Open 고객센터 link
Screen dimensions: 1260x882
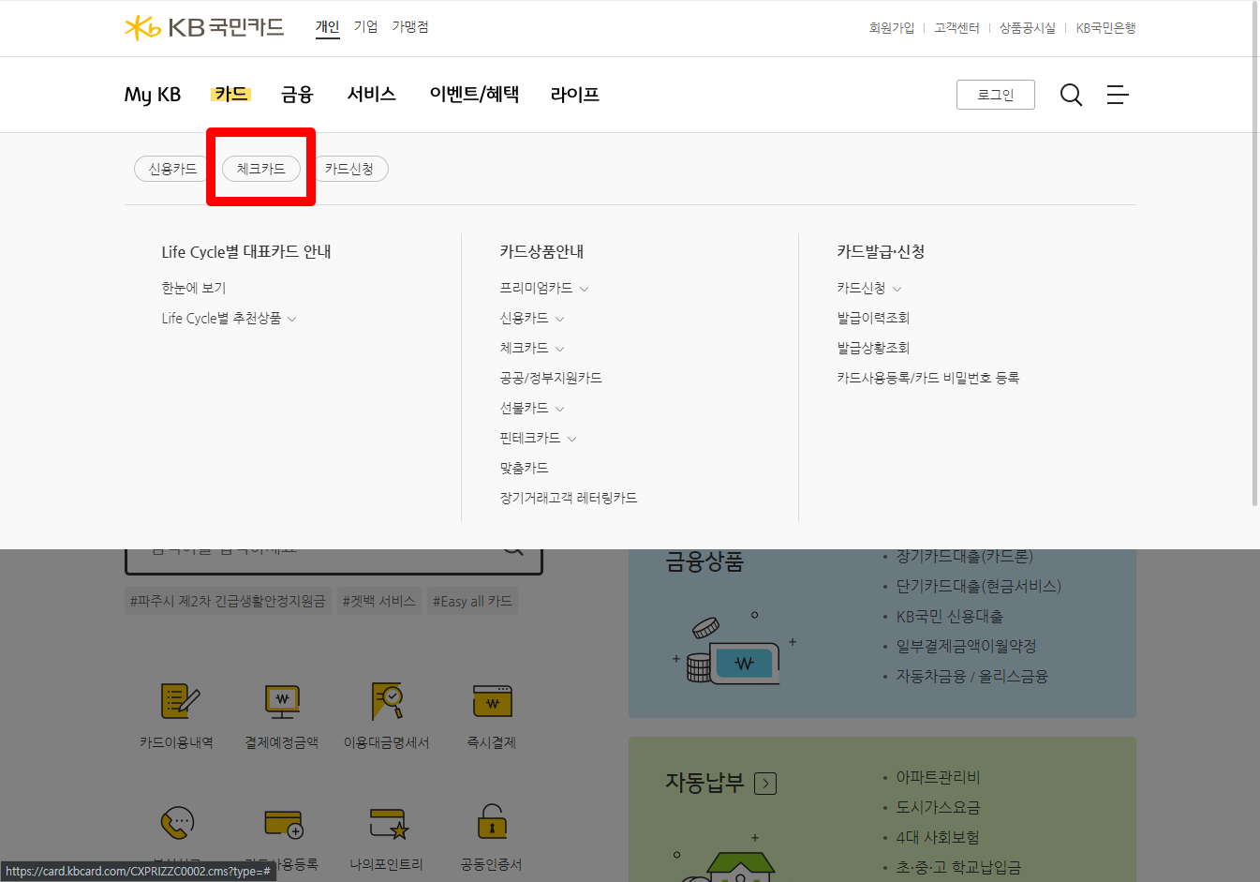(956, 28)
